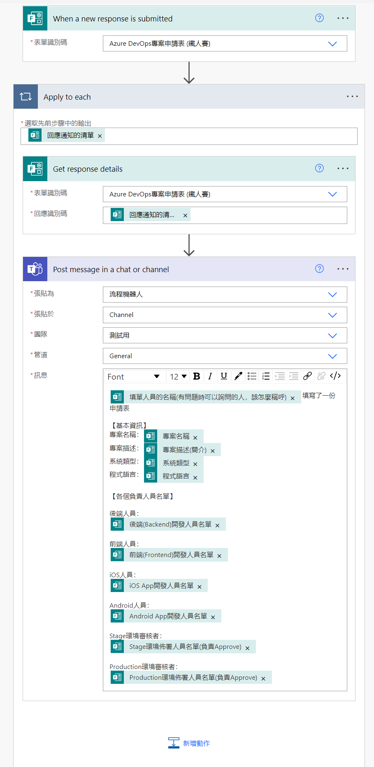The image size is (374, 767).
Task: Open the Post message card ellipsis menu
Action: point(343,269)
